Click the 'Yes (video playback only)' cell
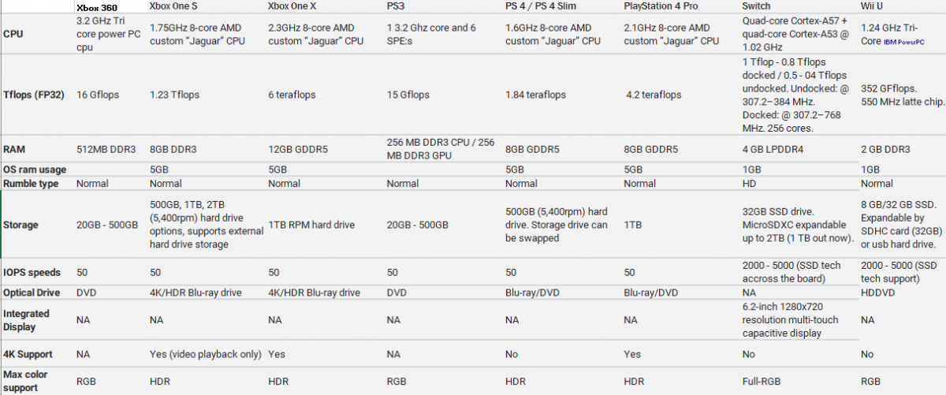Screen dimensions: 946x395 pyautogui.click(x=205, y=355)
